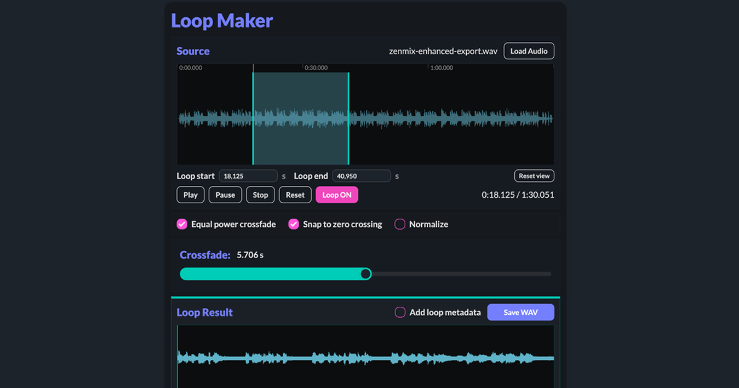The height and width of the screenshot is (388, 739).
Task: Click the Load Audio button
Action: click(x=529, y=51)
